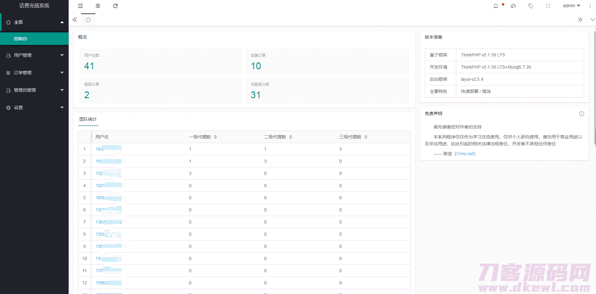
Task: Click the home page tab icon
Action: click(88, 20)
